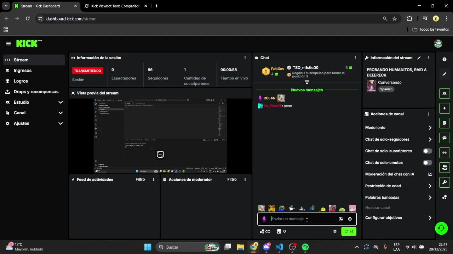
Task: Click TSQ_m1stic00 in the leaderboard
Action: click(x=305, y=68)
